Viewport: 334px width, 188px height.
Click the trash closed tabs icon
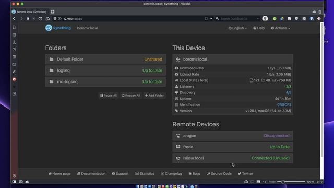click(x=320, y=11)
